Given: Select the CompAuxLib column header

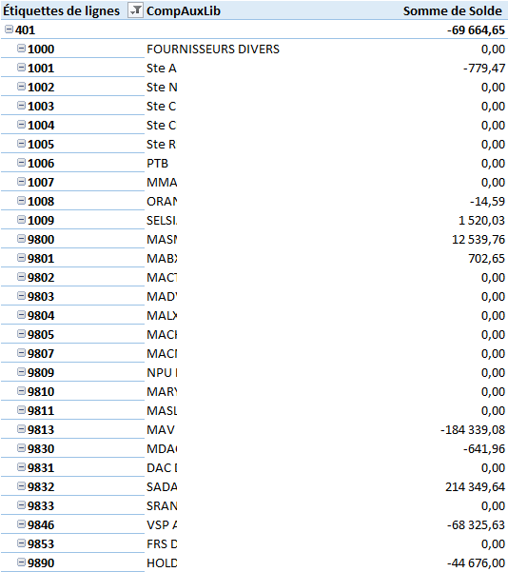Looking at the screenshot, I should pos(184,10).
